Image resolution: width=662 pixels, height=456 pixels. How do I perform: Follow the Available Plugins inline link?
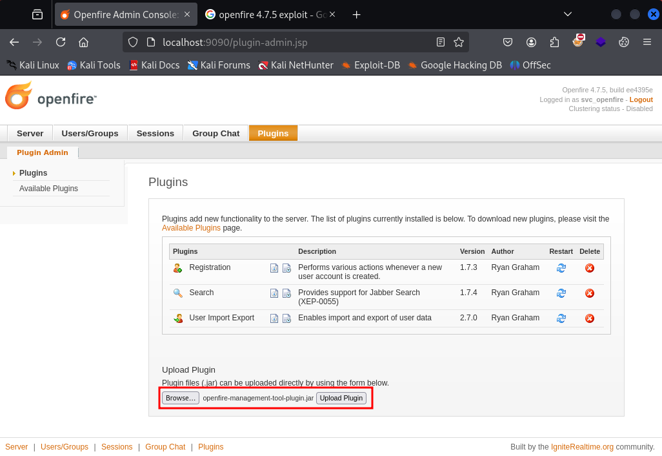[191, 228]
